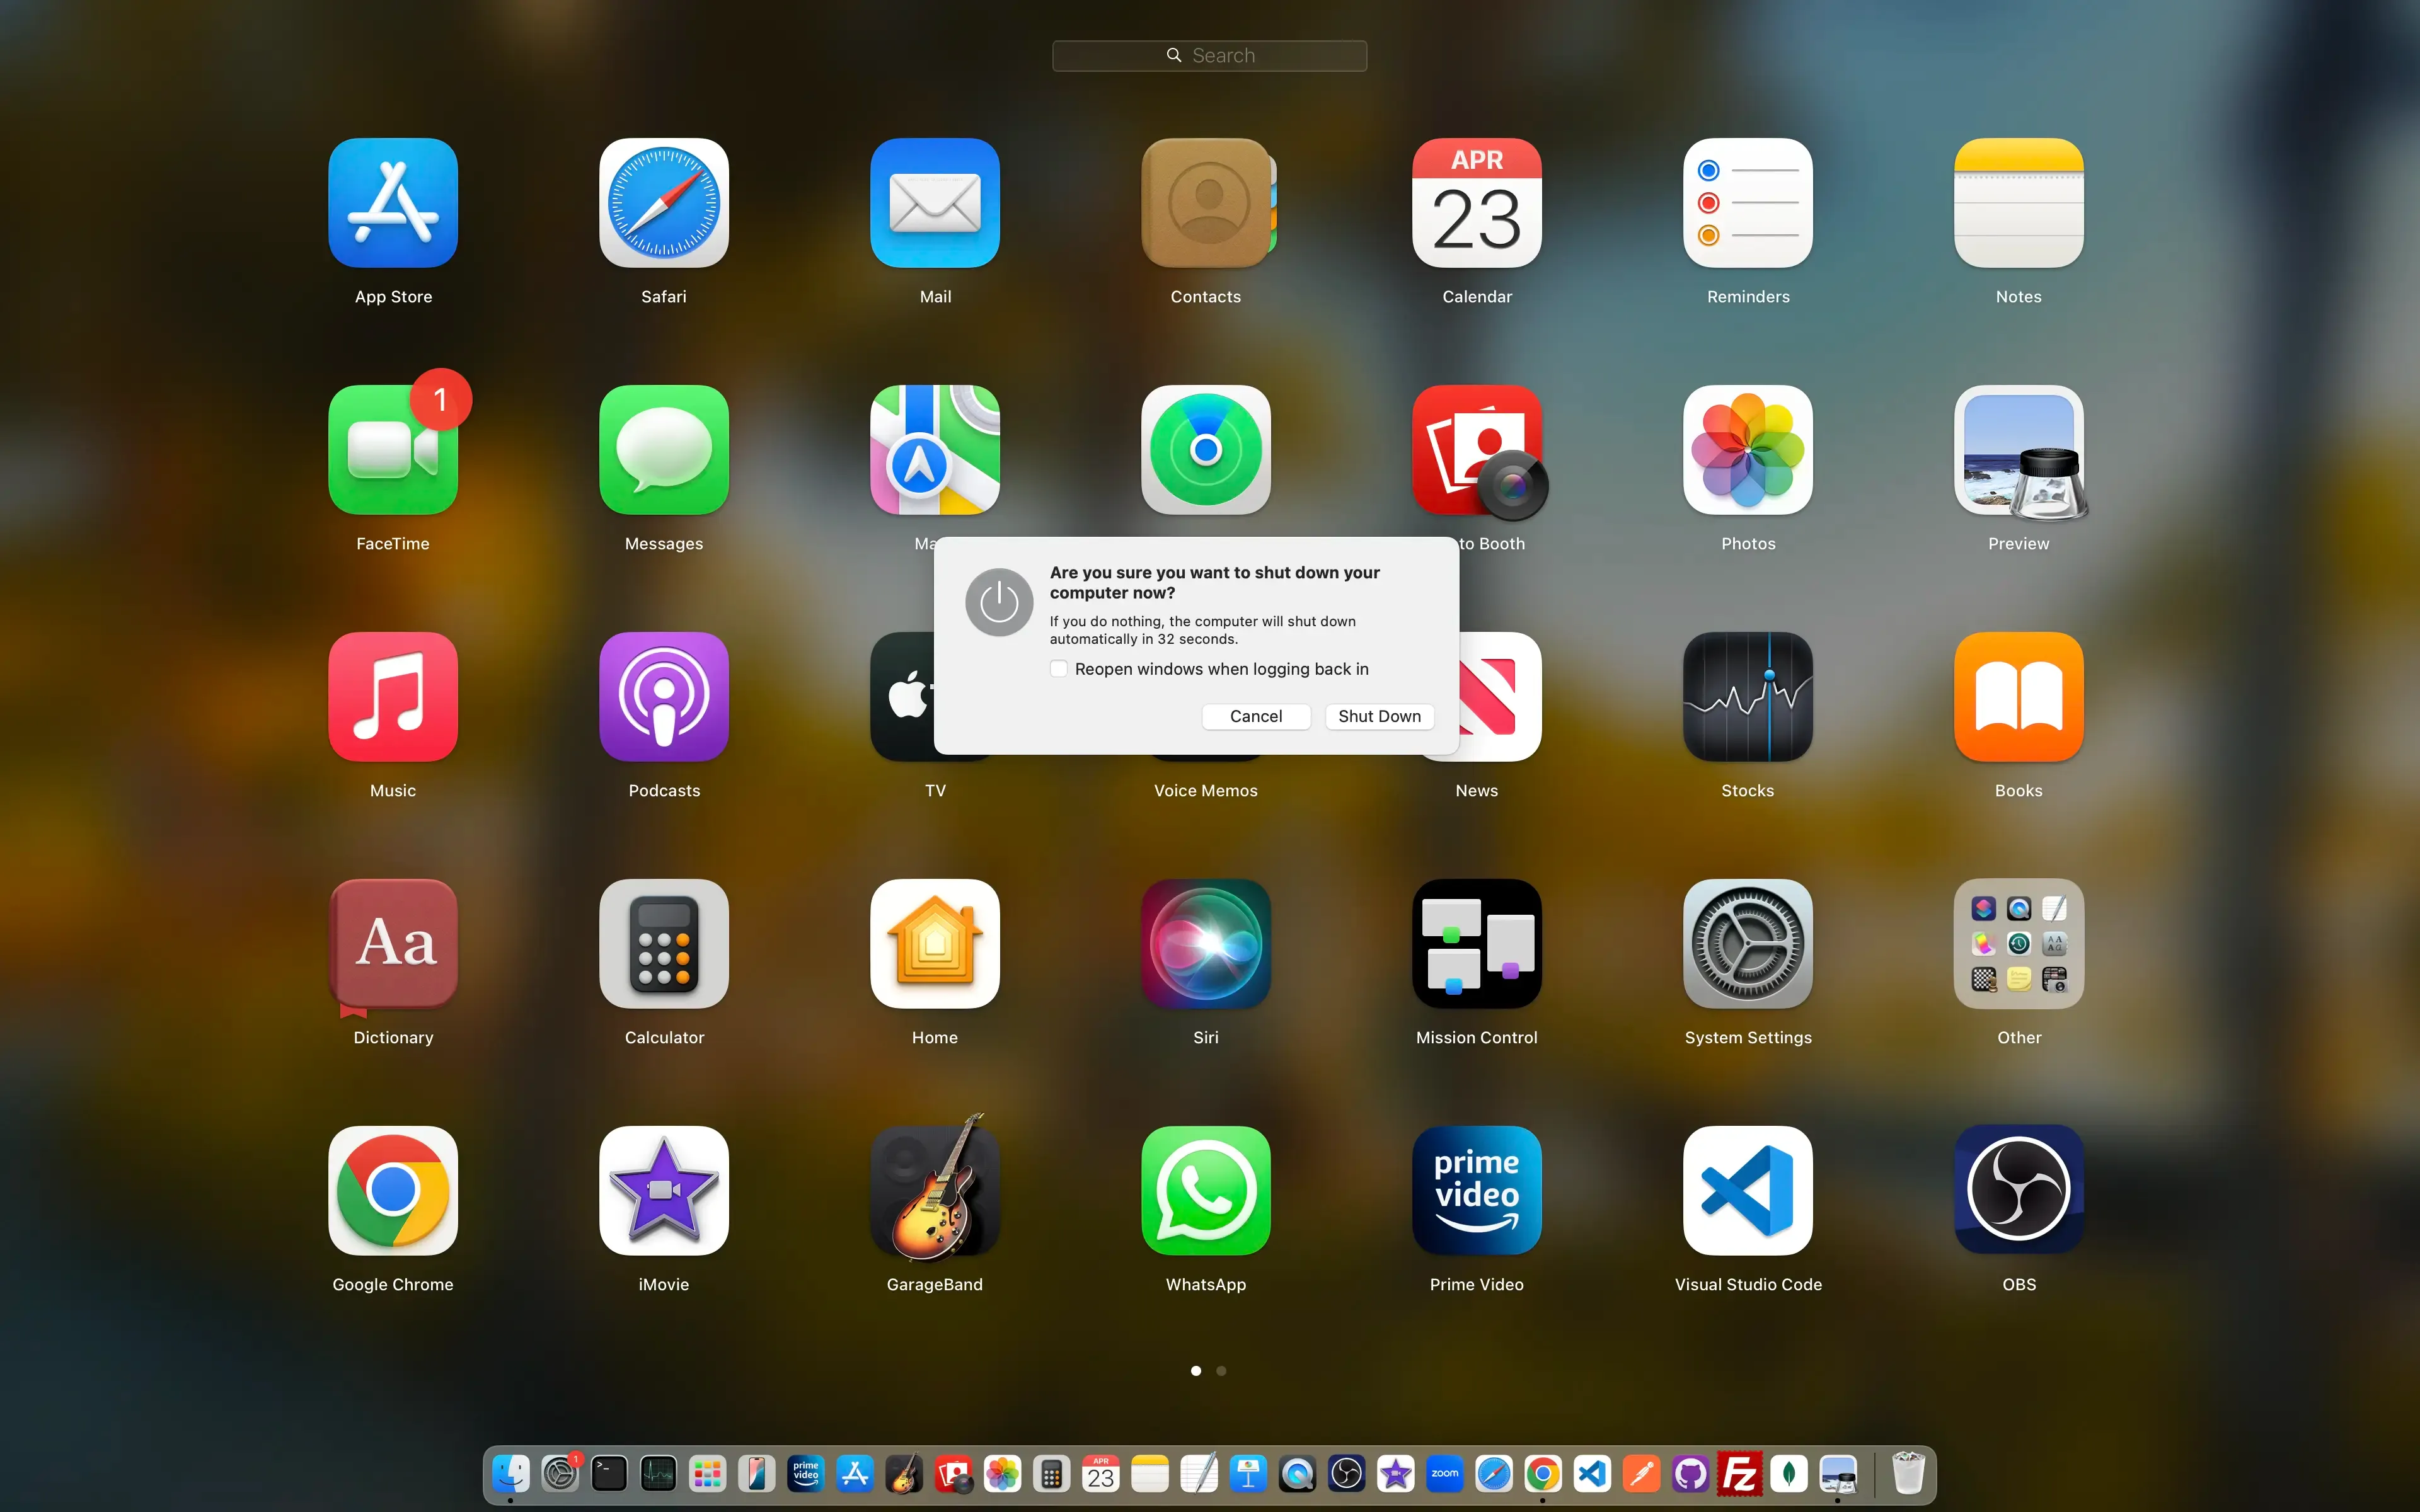Launch FileZilla from the Dock
The width and height of the screenshot is (2420, 1512).
pos(1739,1474)
